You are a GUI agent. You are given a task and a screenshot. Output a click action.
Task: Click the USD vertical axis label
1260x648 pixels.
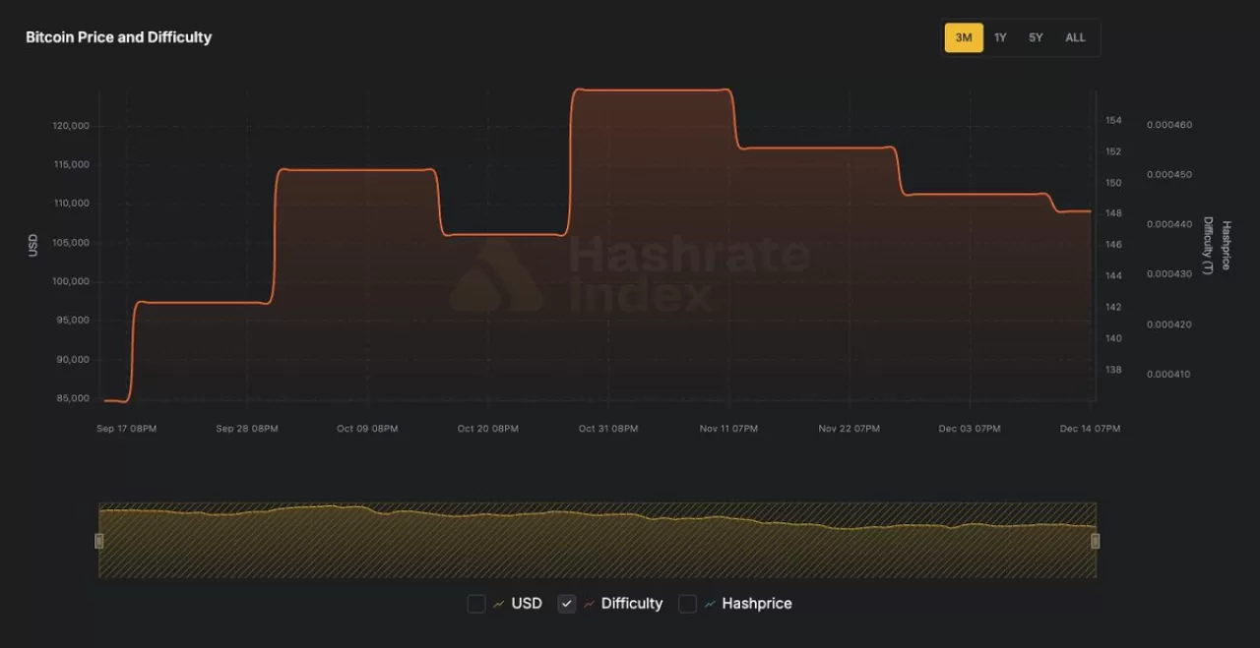(x=33, y=244)
